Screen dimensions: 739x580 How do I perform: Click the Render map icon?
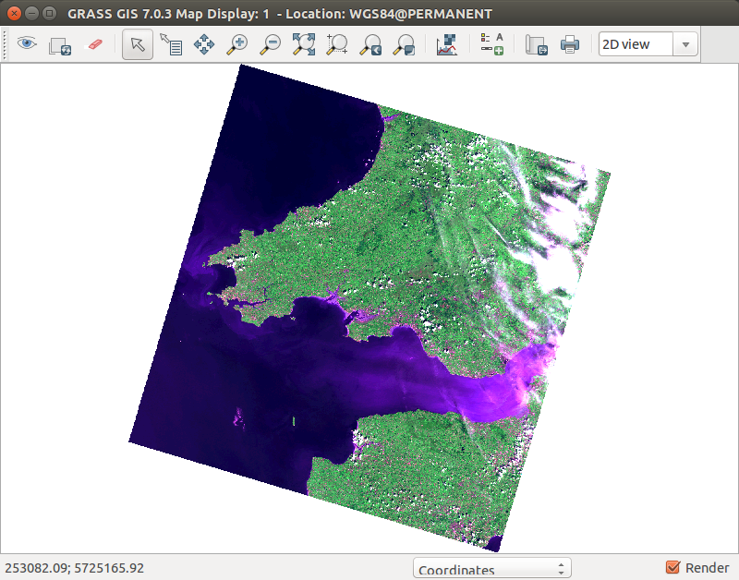(60, 45)
